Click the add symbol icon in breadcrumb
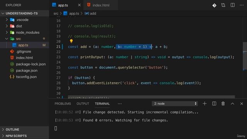Screen dimensions: 247x139 point(86,14)
